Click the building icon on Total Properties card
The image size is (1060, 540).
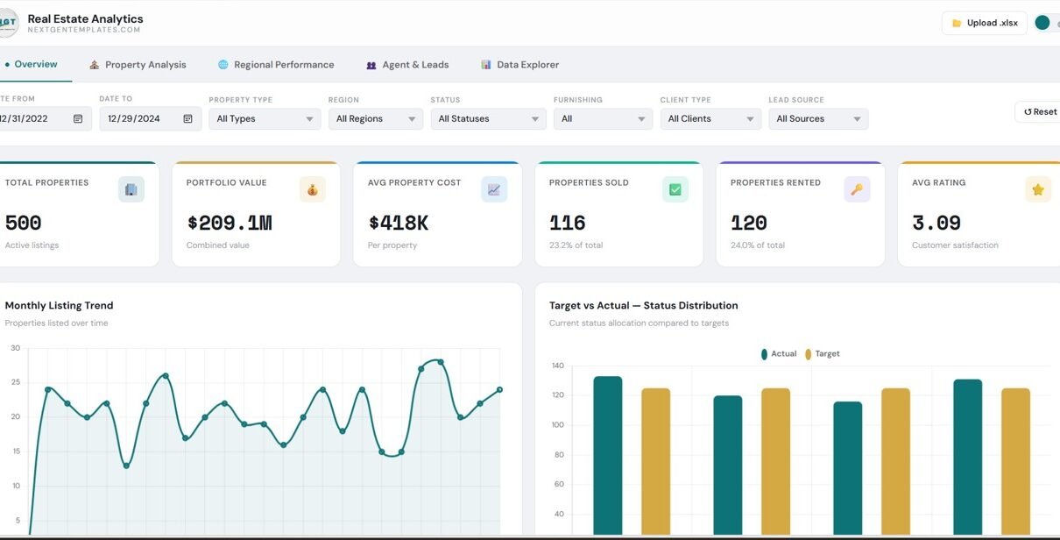click(x=131, y=189)
